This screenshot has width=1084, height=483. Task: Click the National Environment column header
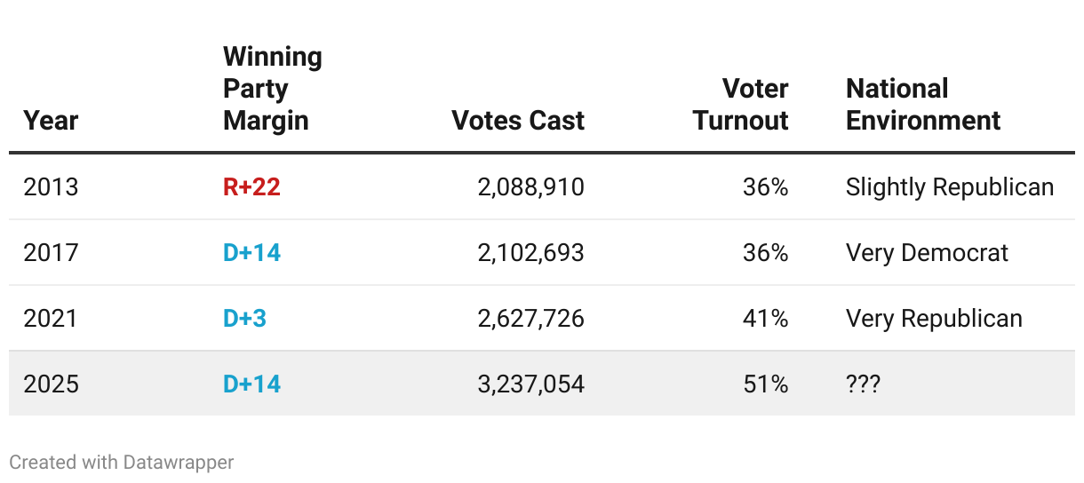tap(923, 105)
